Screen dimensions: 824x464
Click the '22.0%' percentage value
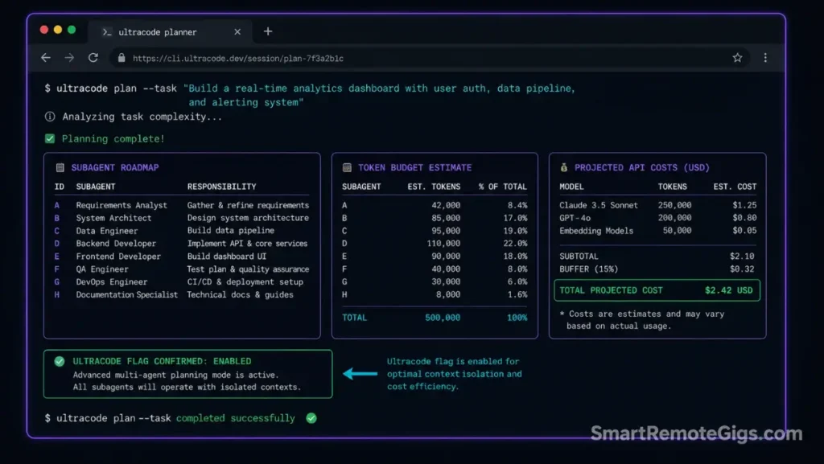515,244
